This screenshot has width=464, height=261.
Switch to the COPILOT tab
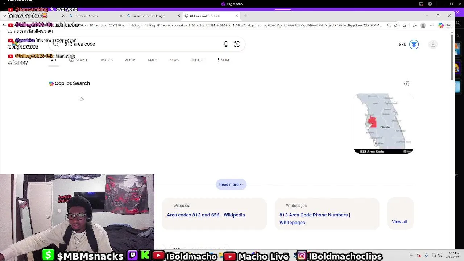[197, 60]
